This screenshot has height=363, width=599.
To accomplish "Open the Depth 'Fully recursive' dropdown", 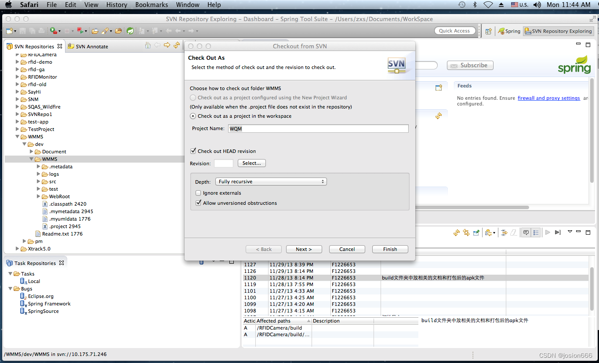I will point(271,181).
